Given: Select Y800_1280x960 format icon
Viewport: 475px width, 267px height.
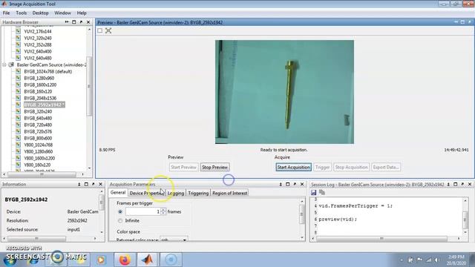Looking at the screenshot, I should (x=18, y=151).
